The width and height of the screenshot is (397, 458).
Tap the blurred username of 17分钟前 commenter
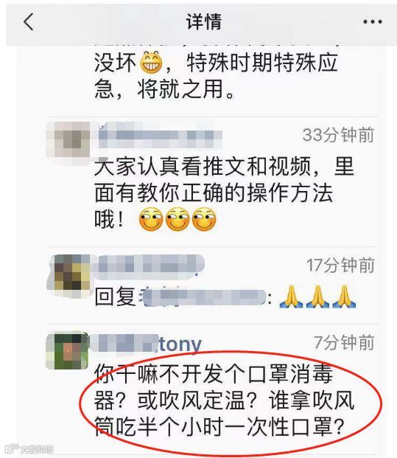151,266
